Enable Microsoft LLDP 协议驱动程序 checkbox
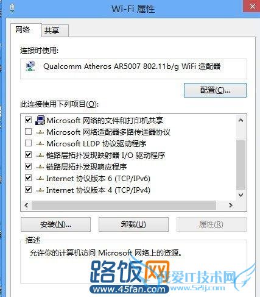260x297 pixels. (28, 143)
